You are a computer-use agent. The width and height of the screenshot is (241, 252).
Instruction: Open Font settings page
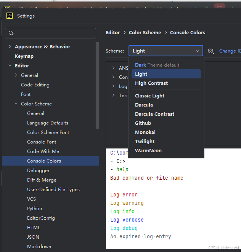[26, 94]
